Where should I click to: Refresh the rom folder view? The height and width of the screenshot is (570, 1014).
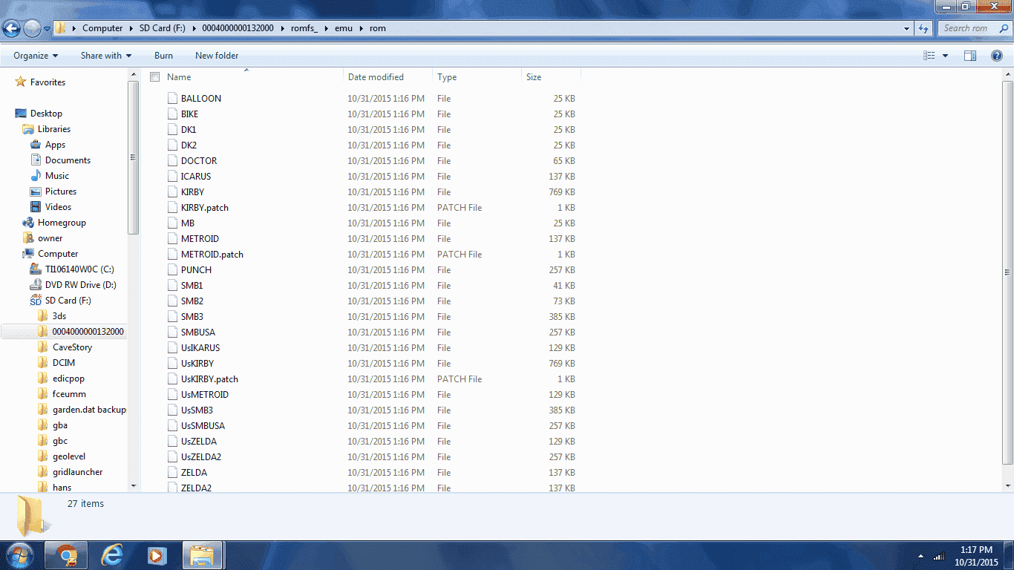(923, 28)
